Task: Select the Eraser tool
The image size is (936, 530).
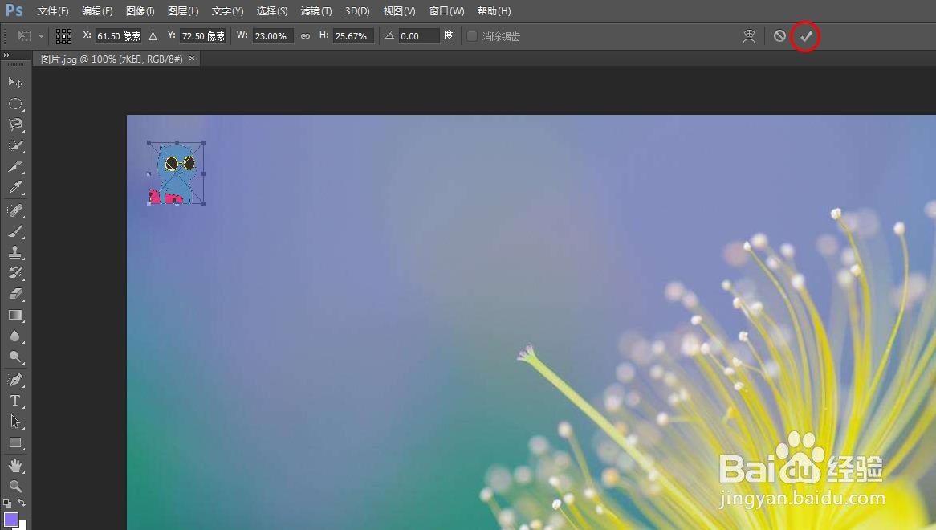Action: click(x=15, y=294)
